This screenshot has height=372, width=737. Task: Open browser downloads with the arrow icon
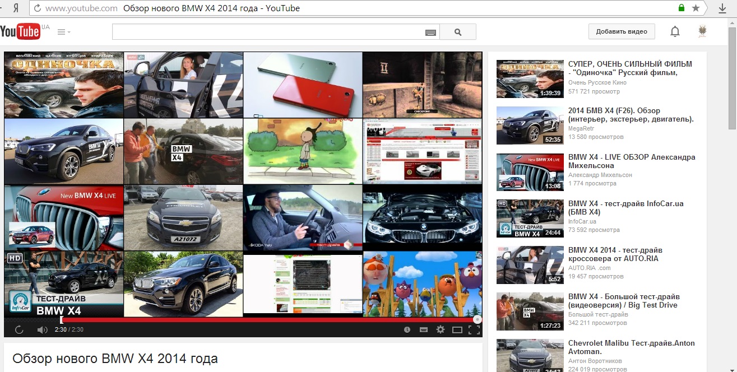pyautogui.click(x=722, y=8)
